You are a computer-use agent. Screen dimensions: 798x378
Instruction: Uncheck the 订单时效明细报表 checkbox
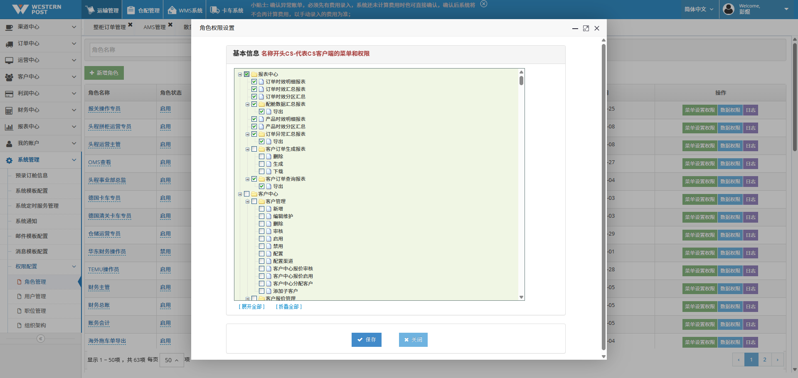point(254,82)
